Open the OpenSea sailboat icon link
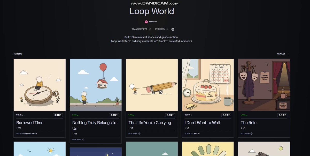 (x=173, y=29)
